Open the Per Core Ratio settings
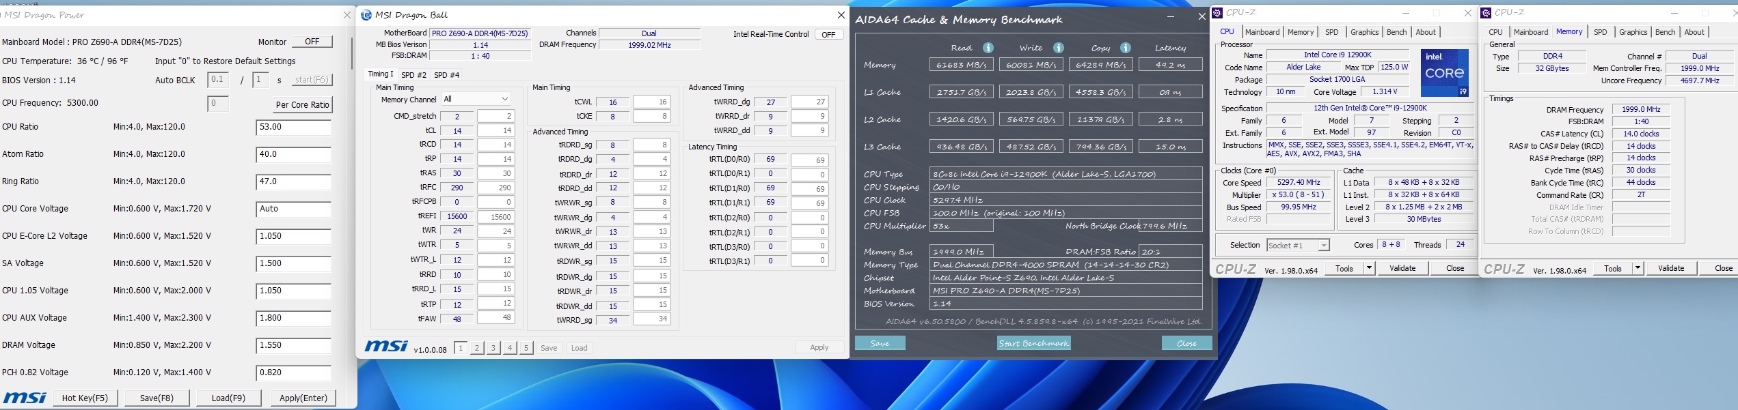The image size is (1738, 410). pyautogui.click(x=303, y=104)
